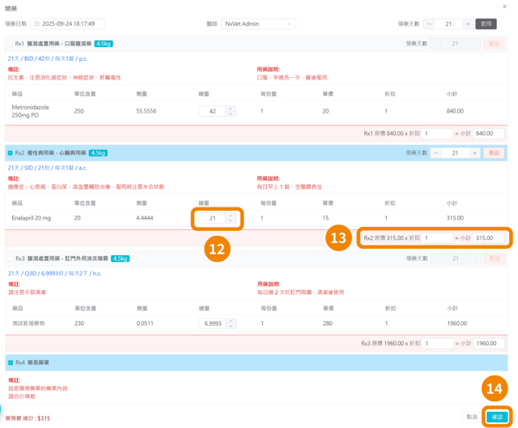Decrement Rx3 total quantity with the down arrow
518x428 pixels.
(x=231, y=326)
